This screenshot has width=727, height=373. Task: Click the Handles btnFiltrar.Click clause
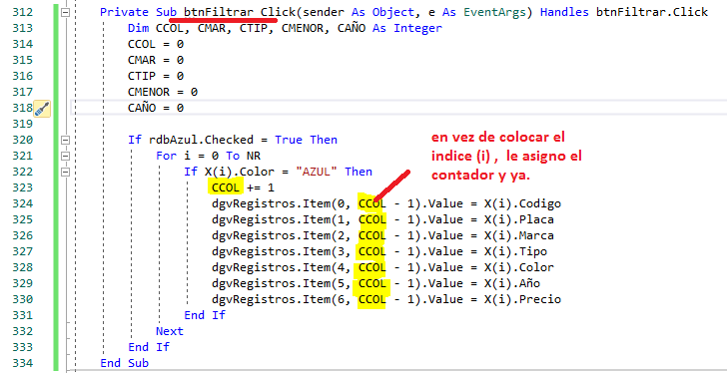point(623,13)
